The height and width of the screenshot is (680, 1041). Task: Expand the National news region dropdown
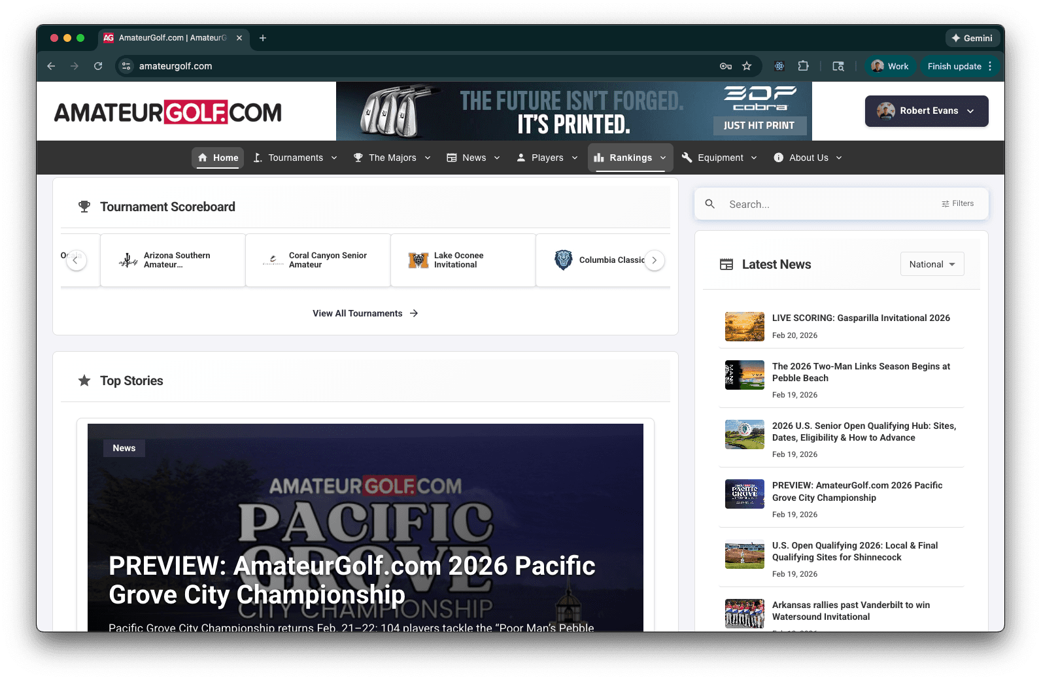pyautogui.click(x=932, y=264)
